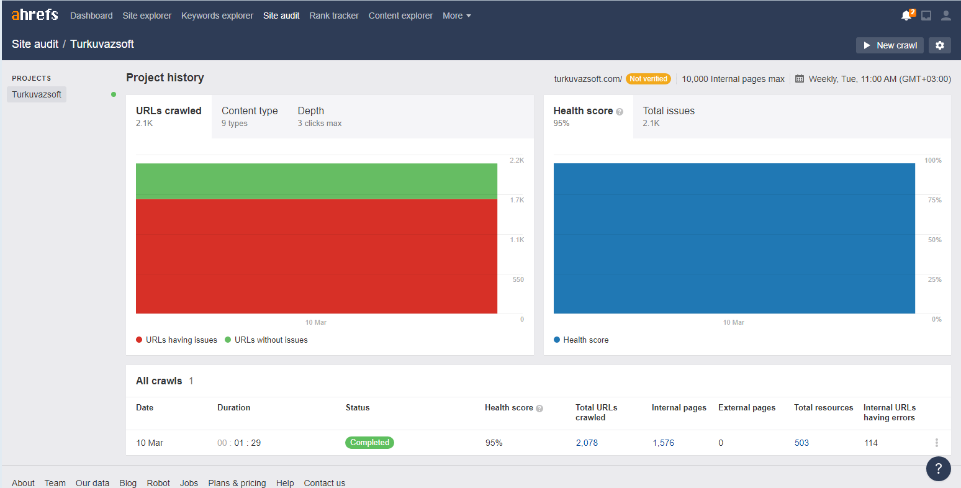This screenshot has width=961, height=488.
Task: Click the 10 Mar crawl date
Action: (x=150, y=443)
